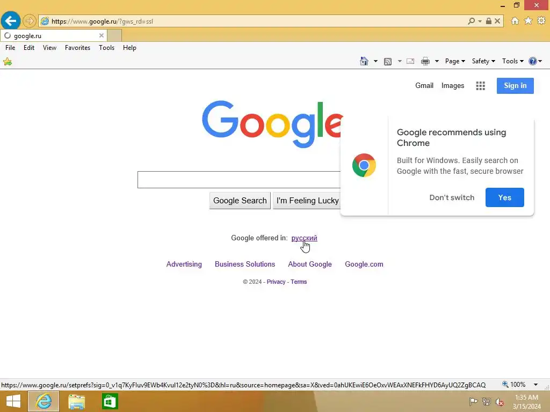The image size is (550, 412).
Task: Click I'm Feeling Lucky button
Action: pyautogui.click(x=307, y=201)
